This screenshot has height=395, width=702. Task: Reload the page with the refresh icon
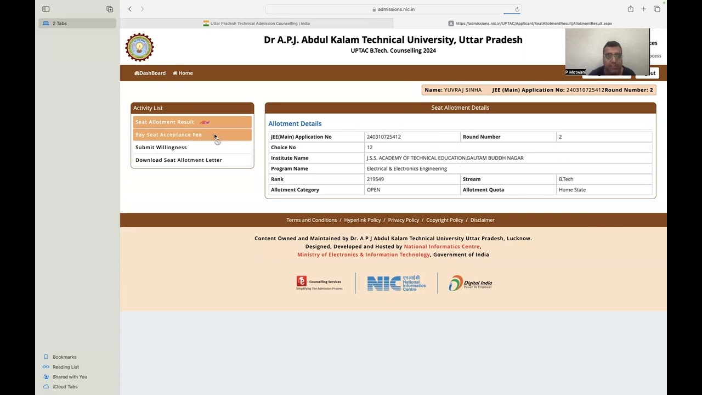pos(517,9)
